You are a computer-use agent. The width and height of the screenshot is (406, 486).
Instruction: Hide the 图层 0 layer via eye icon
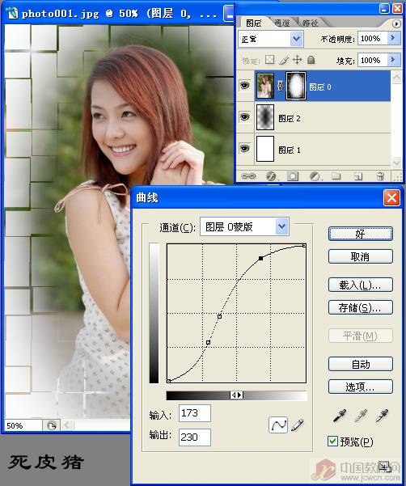click(245, 85)
